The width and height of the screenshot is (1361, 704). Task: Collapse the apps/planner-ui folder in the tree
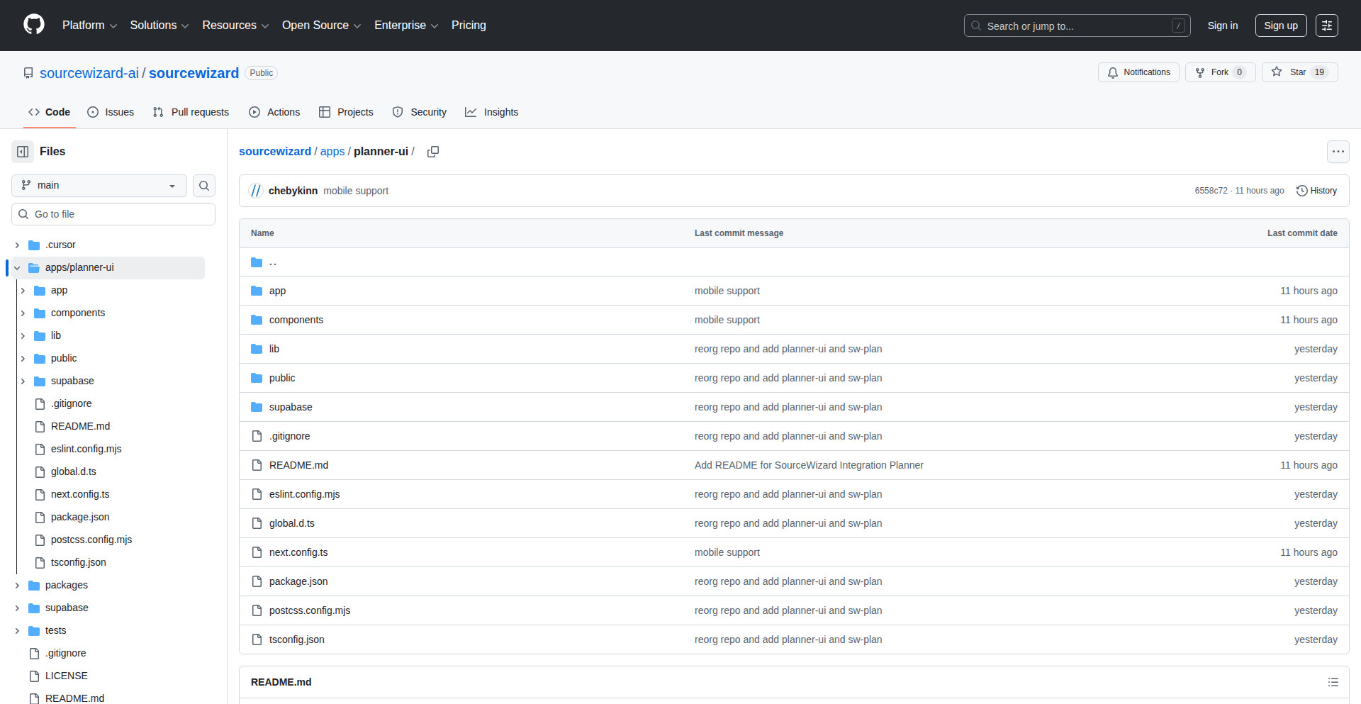point(16,267)
